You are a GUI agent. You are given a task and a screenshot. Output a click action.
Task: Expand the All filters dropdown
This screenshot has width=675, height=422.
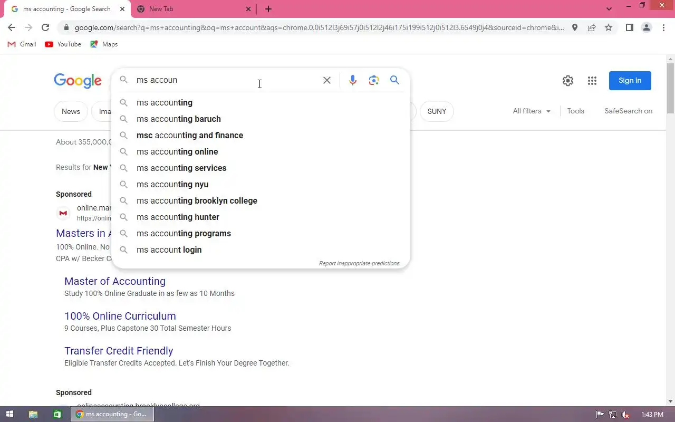(x=532, y=111)
